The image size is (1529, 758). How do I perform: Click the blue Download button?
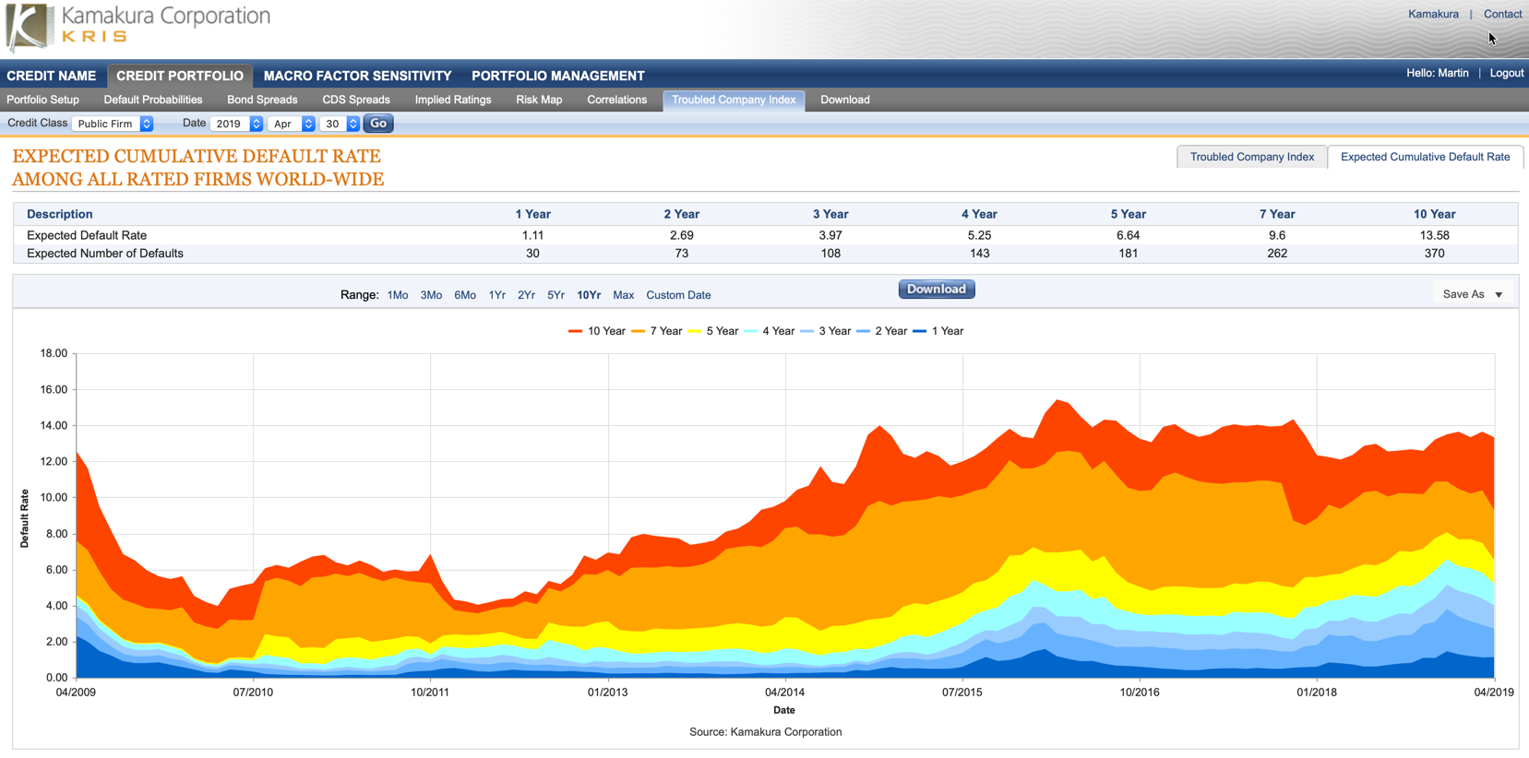[937, 290]
